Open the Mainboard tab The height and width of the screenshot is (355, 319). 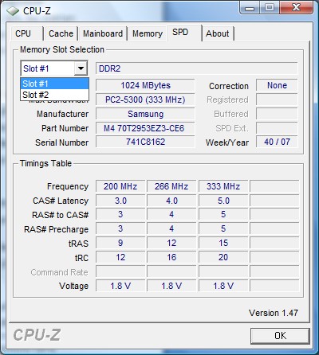[103, 33]
